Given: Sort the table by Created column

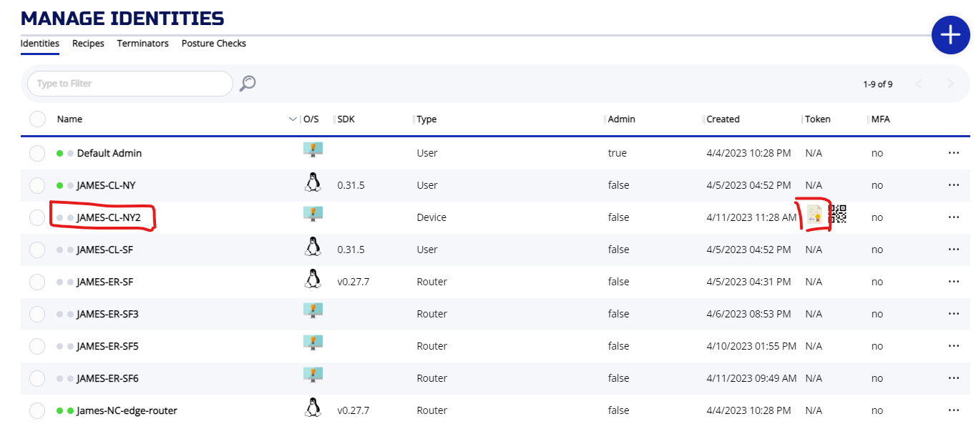Looking at the screenshot, I should click(x=723, y=119).
